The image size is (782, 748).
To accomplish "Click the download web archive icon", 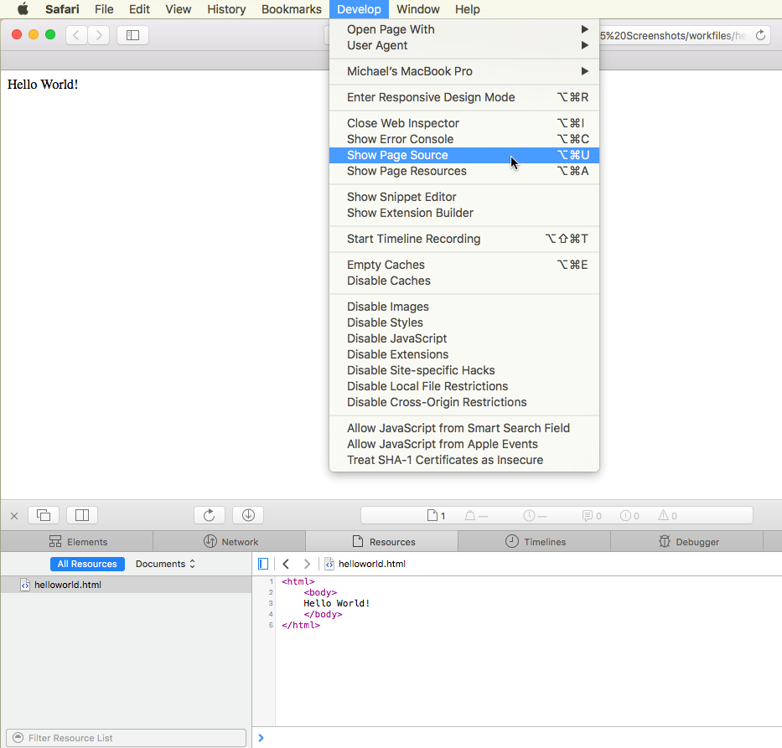I will [x=248, y=515].
